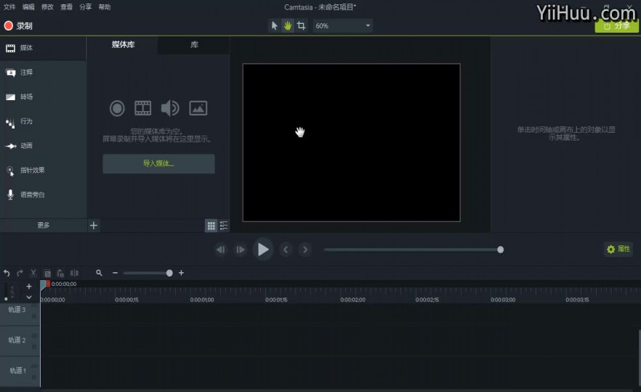
Task: Toggle the 属性 properties panel
Action: (618, 249)
